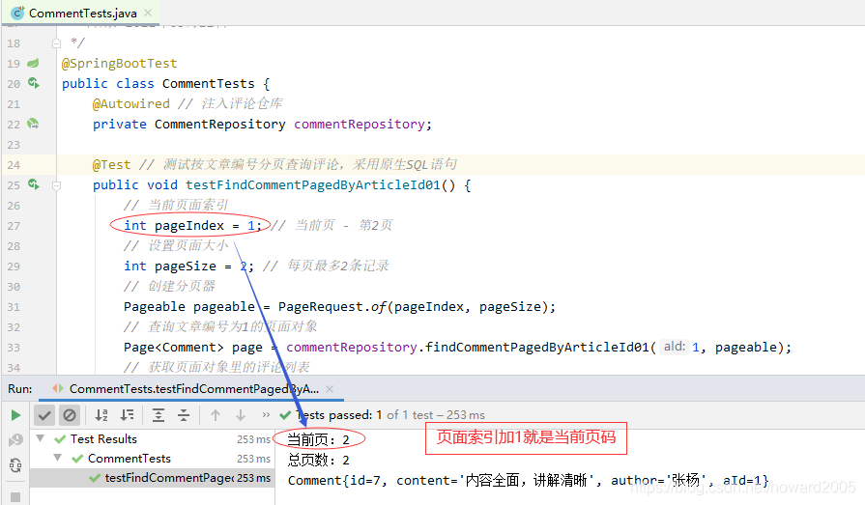This screenshot has height=505, width=865.
Task: Toggle Show Passed tests checkmark button
Action: [x=44, y=415]
